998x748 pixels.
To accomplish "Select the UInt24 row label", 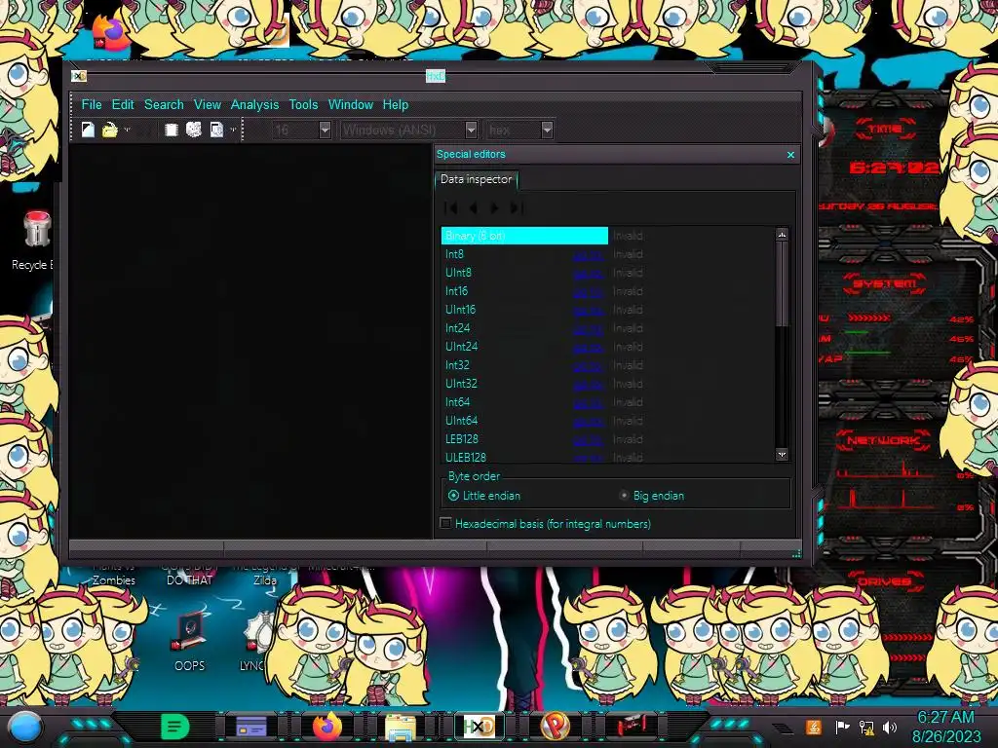I will (461, 346).
